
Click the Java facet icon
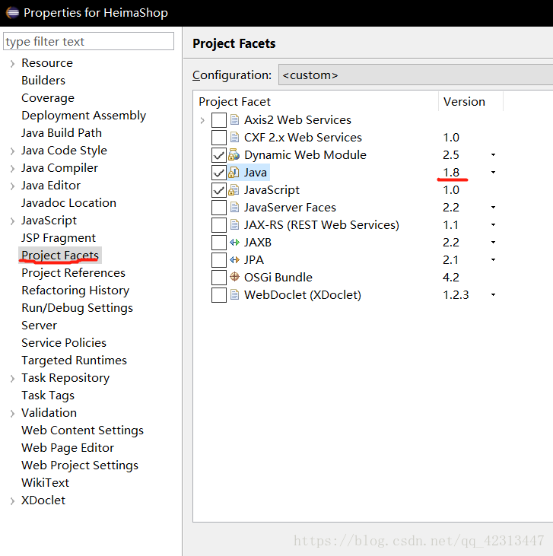234,173
